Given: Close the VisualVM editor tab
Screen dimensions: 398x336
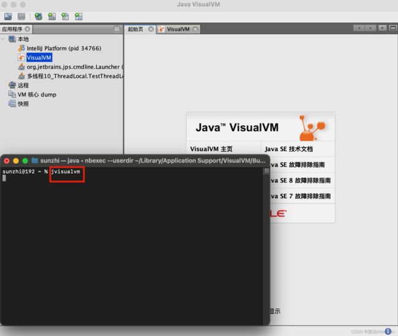Looking at the screenshot, I should tap(195, 29).
